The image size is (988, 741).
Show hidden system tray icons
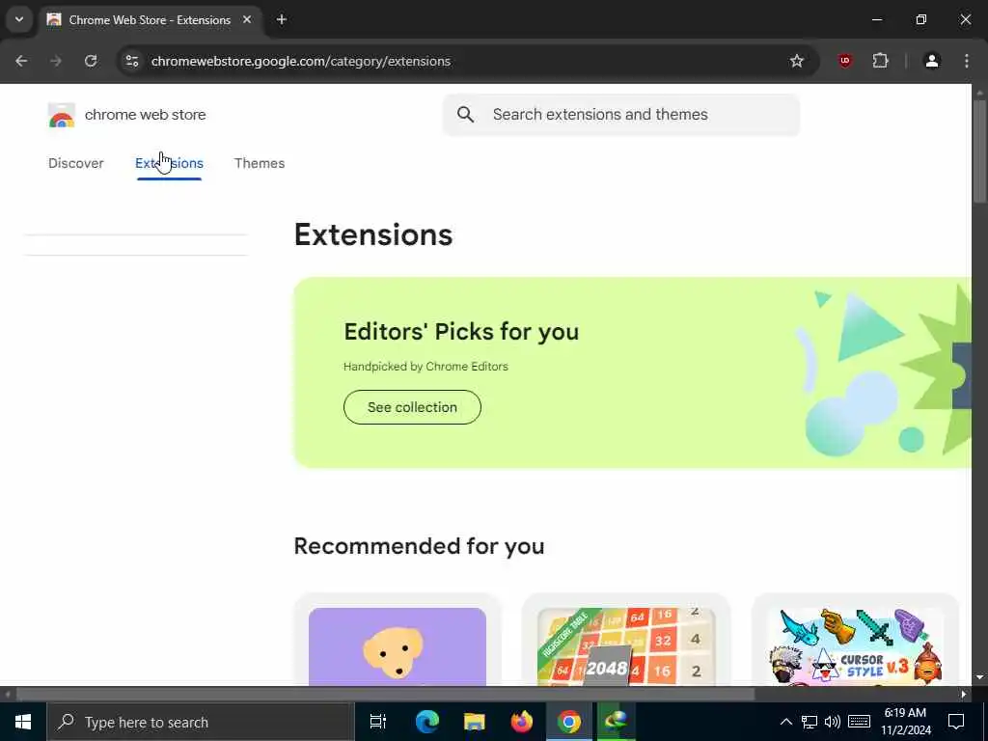(785, 722)
